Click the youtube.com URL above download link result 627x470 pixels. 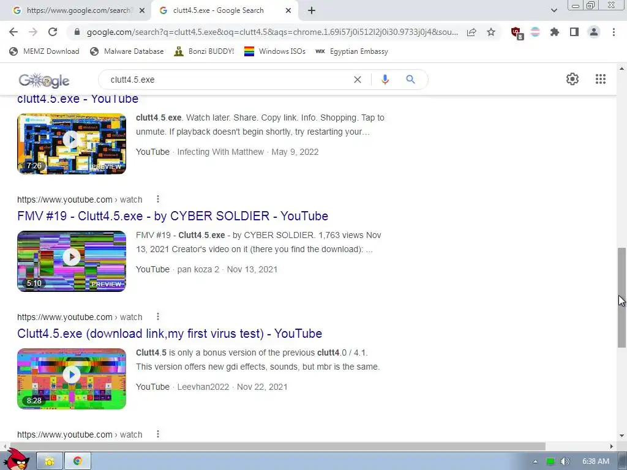tap(80, 317)
